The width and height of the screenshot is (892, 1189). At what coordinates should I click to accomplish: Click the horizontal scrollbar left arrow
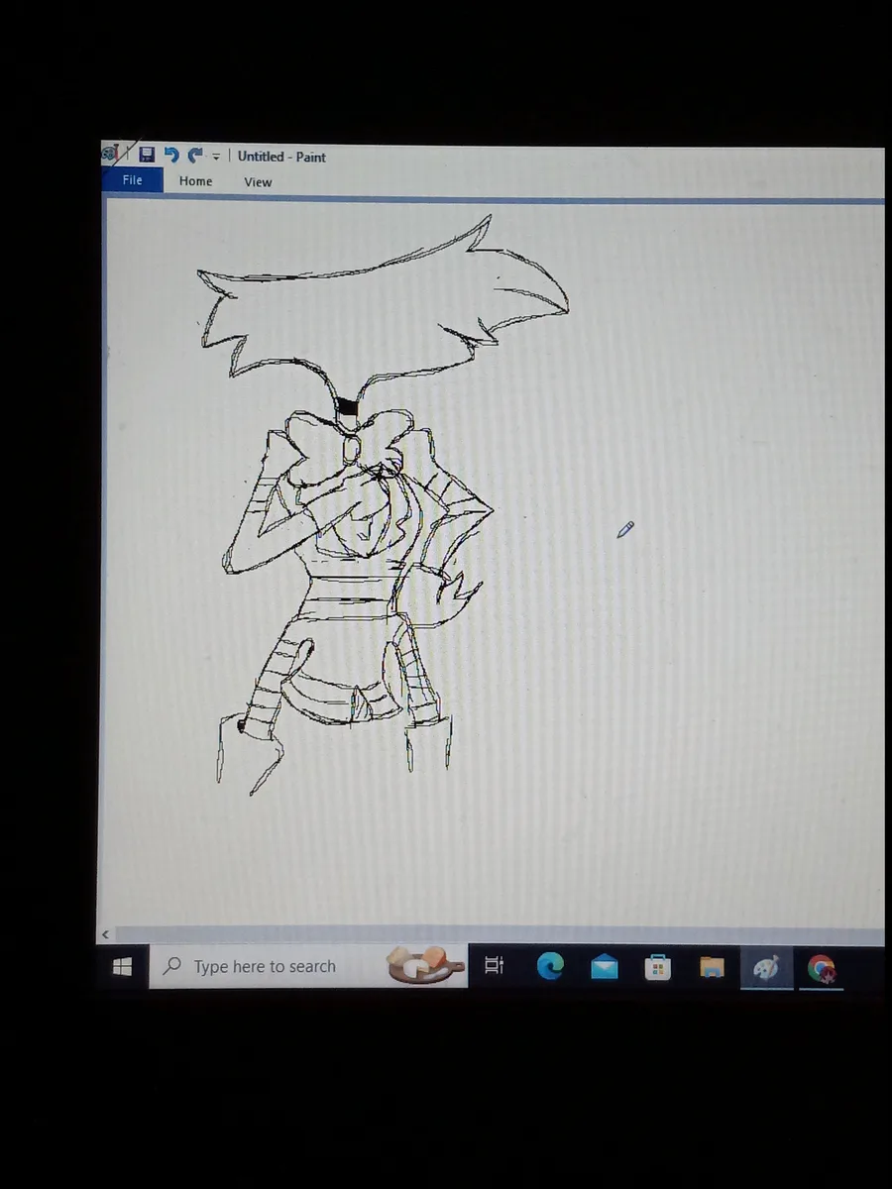(x=106, y=934)
